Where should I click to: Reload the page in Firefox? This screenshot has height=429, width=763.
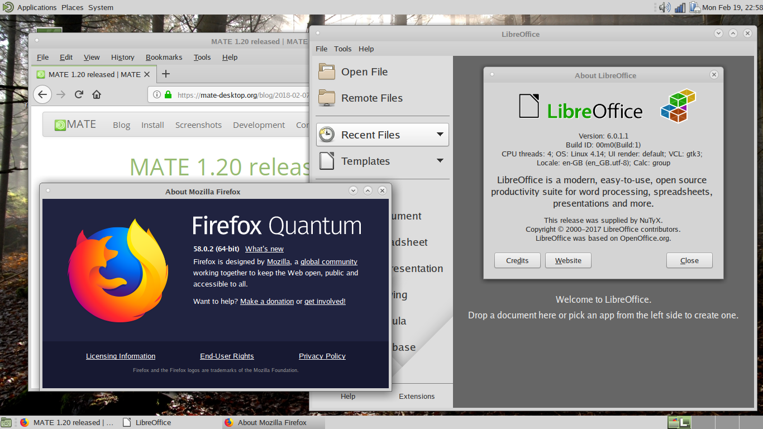79,94
